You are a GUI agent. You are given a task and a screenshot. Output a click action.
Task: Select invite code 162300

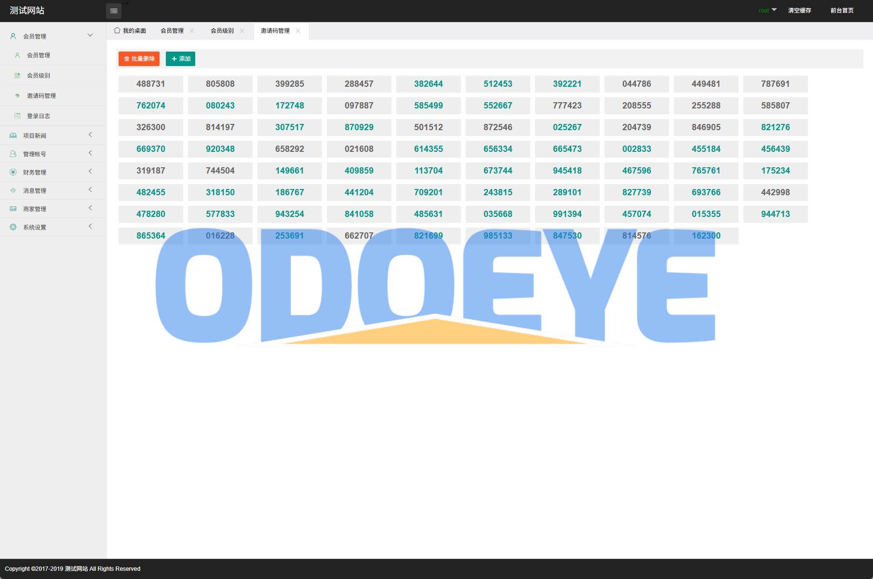pos(706,236)
